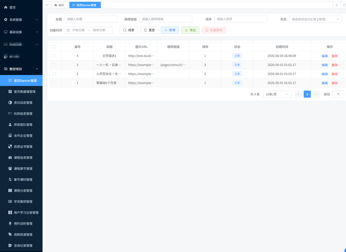Click the 师资团队管理 person icon
The width and height of the screenshot is (346, 252).
[10, 125]
